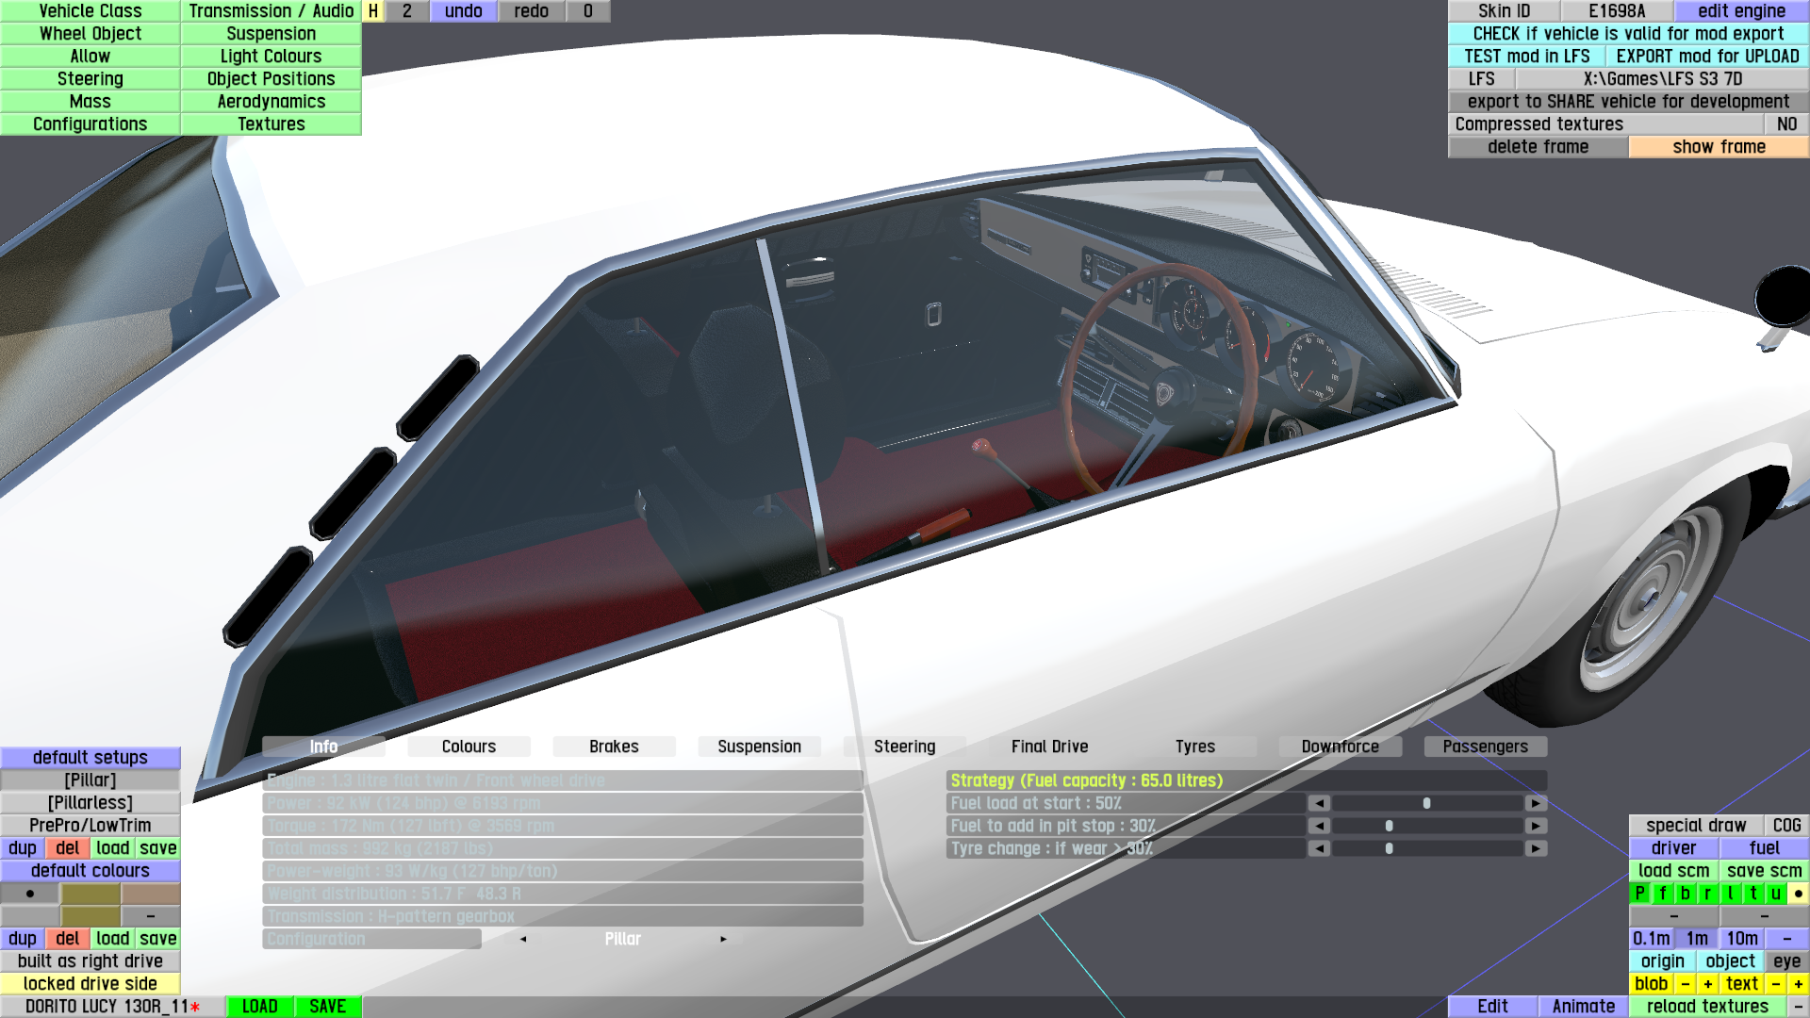Toggle Compressed textures NO setting
Viewport: 1810px width, 1018px height.
point(1785,124)
